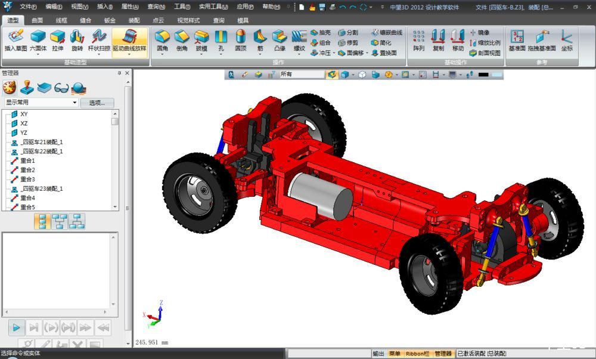
Task: Click the 镜像 (Mirror) tool
Action: (x=479, y=33)
